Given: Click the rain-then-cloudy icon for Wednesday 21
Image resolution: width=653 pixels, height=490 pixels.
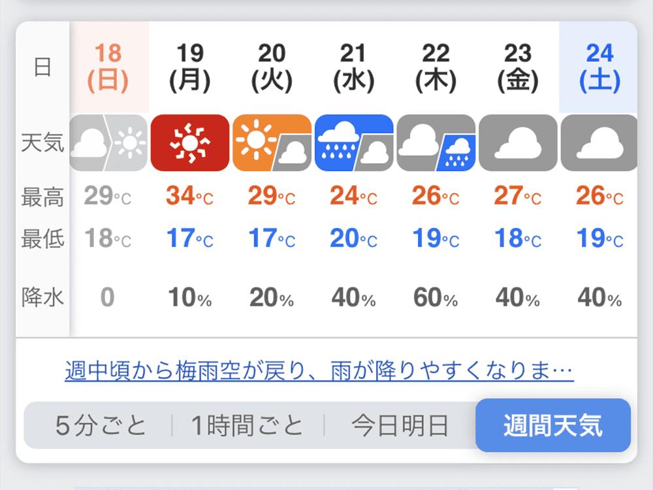Looking at the screenshot, I should [354, 143].
